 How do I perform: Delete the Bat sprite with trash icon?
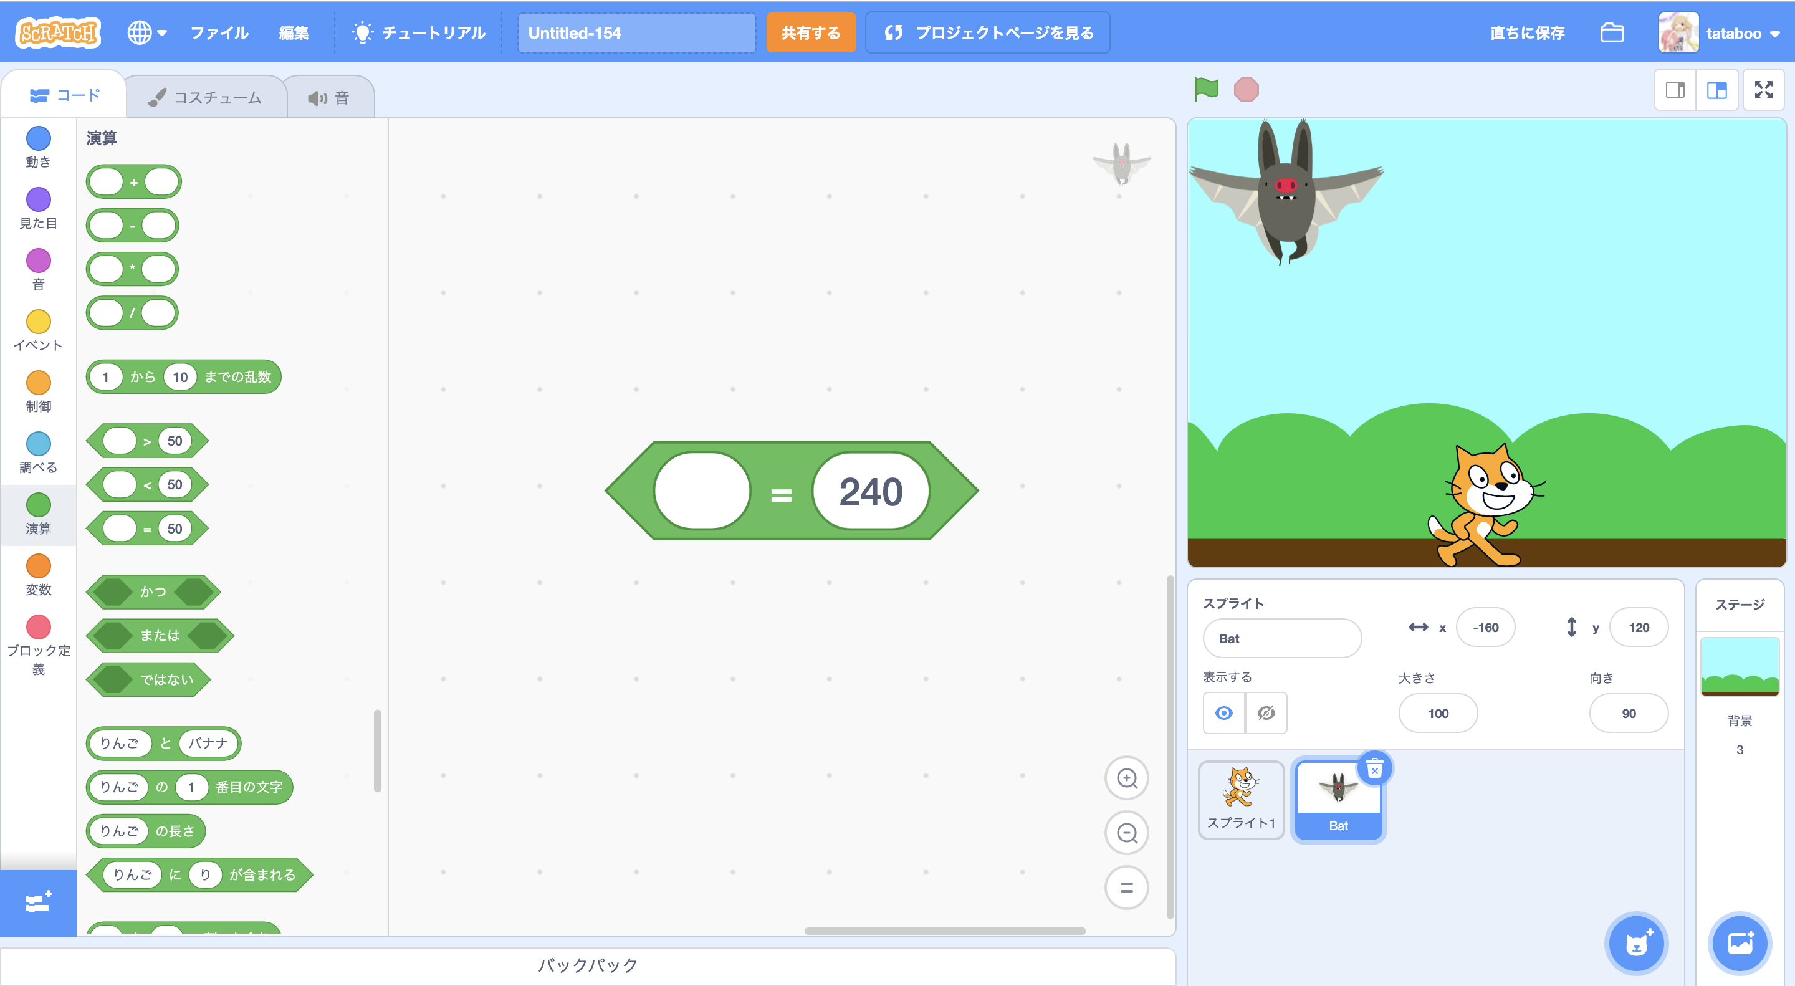(x=1374, y=769)
